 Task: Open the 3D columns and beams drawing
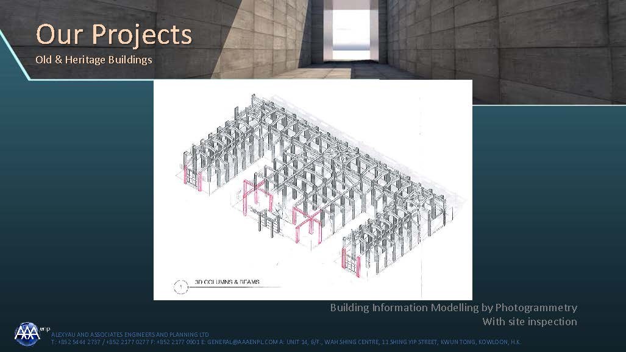tap(313, 183)
